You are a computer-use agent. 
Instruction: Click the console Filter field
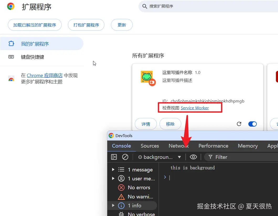241,157
